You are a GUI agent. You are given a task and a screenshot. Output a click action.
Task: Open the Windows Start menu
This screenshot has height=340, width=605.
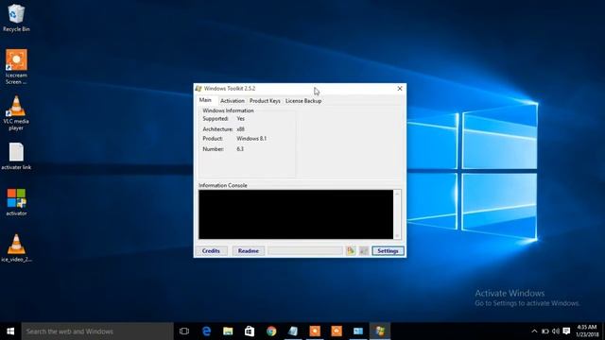(10, 331)
